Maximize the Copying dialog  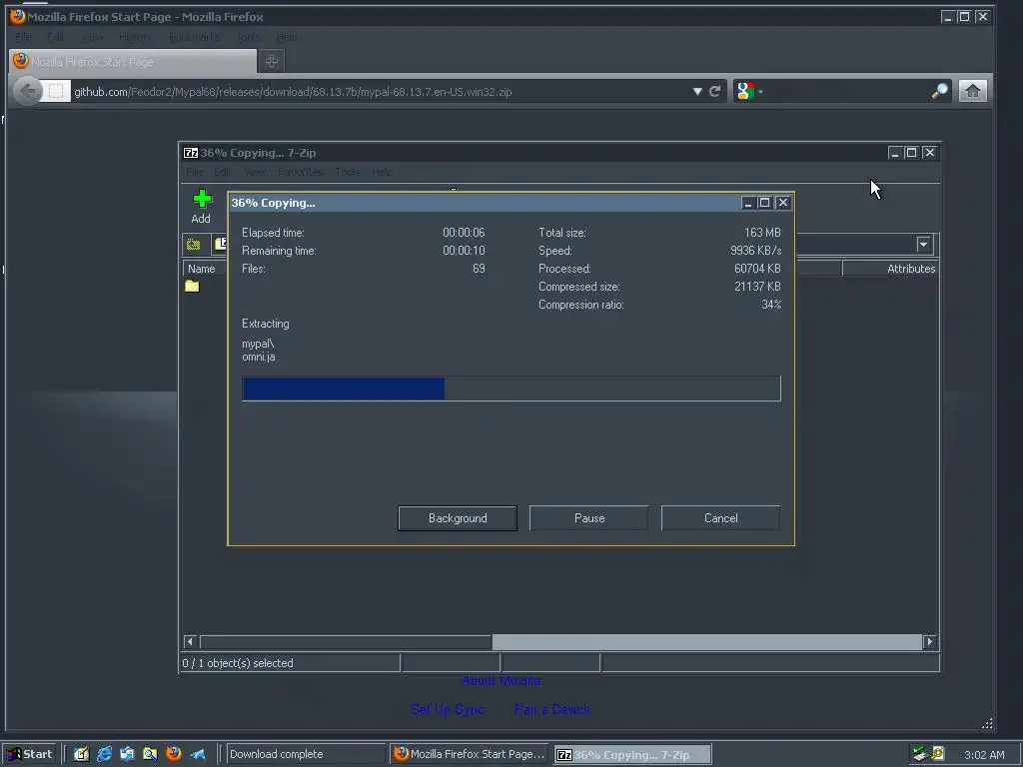[764, 203]
